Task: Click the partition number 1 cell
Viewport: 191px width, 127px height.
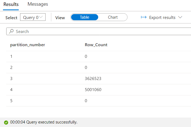Action: [x=11, y=56]
